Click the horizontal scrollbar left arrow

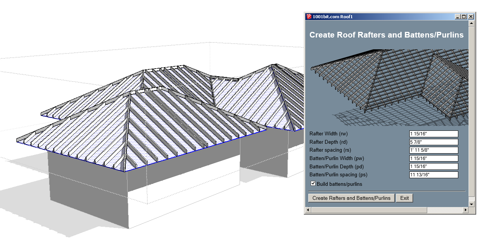click(308, 210)
